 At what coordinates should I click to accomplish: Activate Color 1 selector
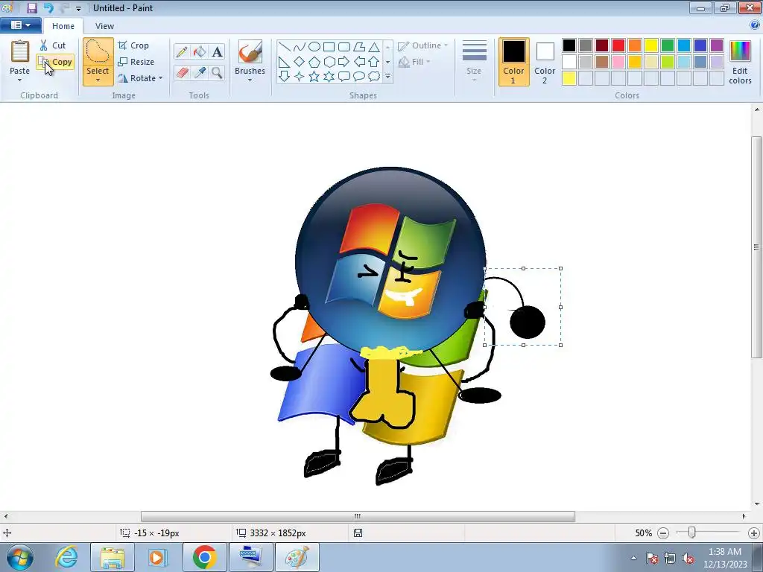513,63
